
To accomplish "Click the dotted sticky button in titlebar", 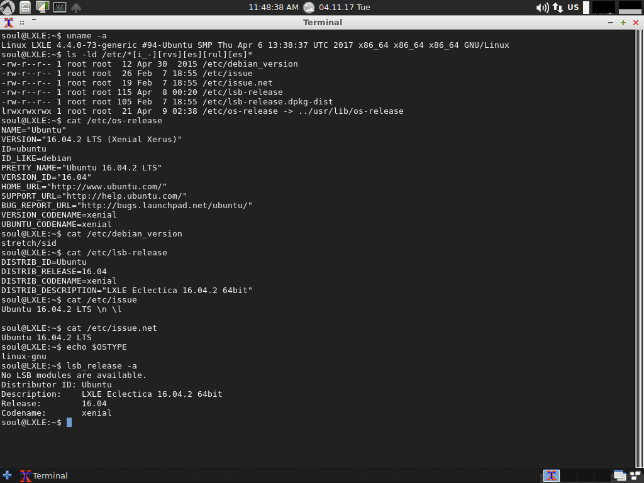I will 22,23.
